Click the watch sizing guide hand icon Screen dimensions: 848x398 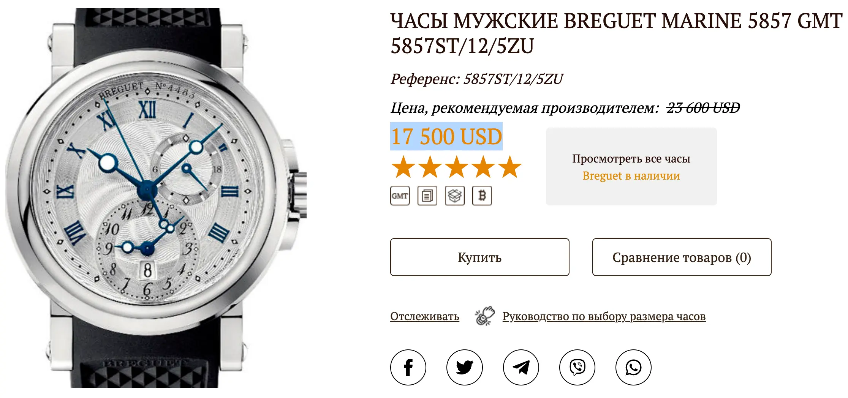[x=484, y=316]
